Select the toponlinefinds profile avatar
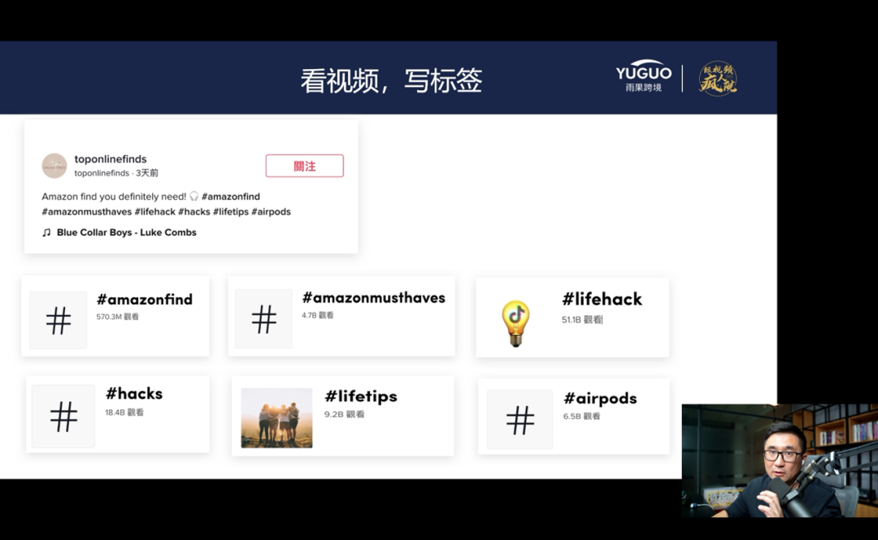This screenshot has height=540, width=878. [x=54, y=166]
